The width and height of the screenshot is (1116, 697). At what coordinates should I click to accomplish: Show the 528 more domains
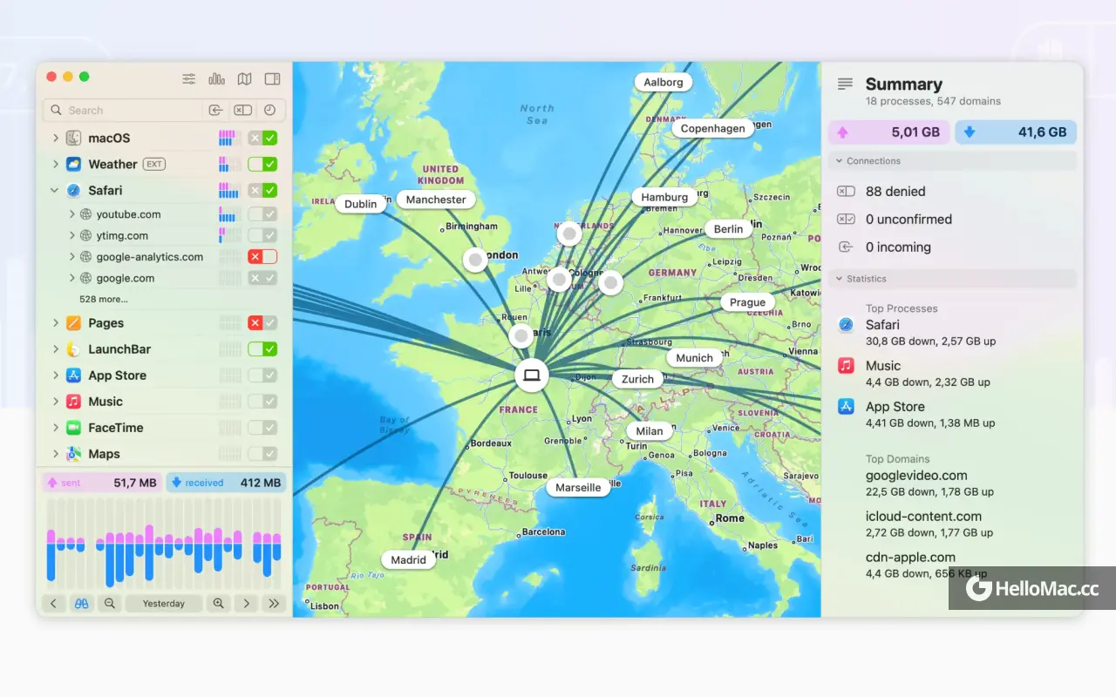[104, 299]
